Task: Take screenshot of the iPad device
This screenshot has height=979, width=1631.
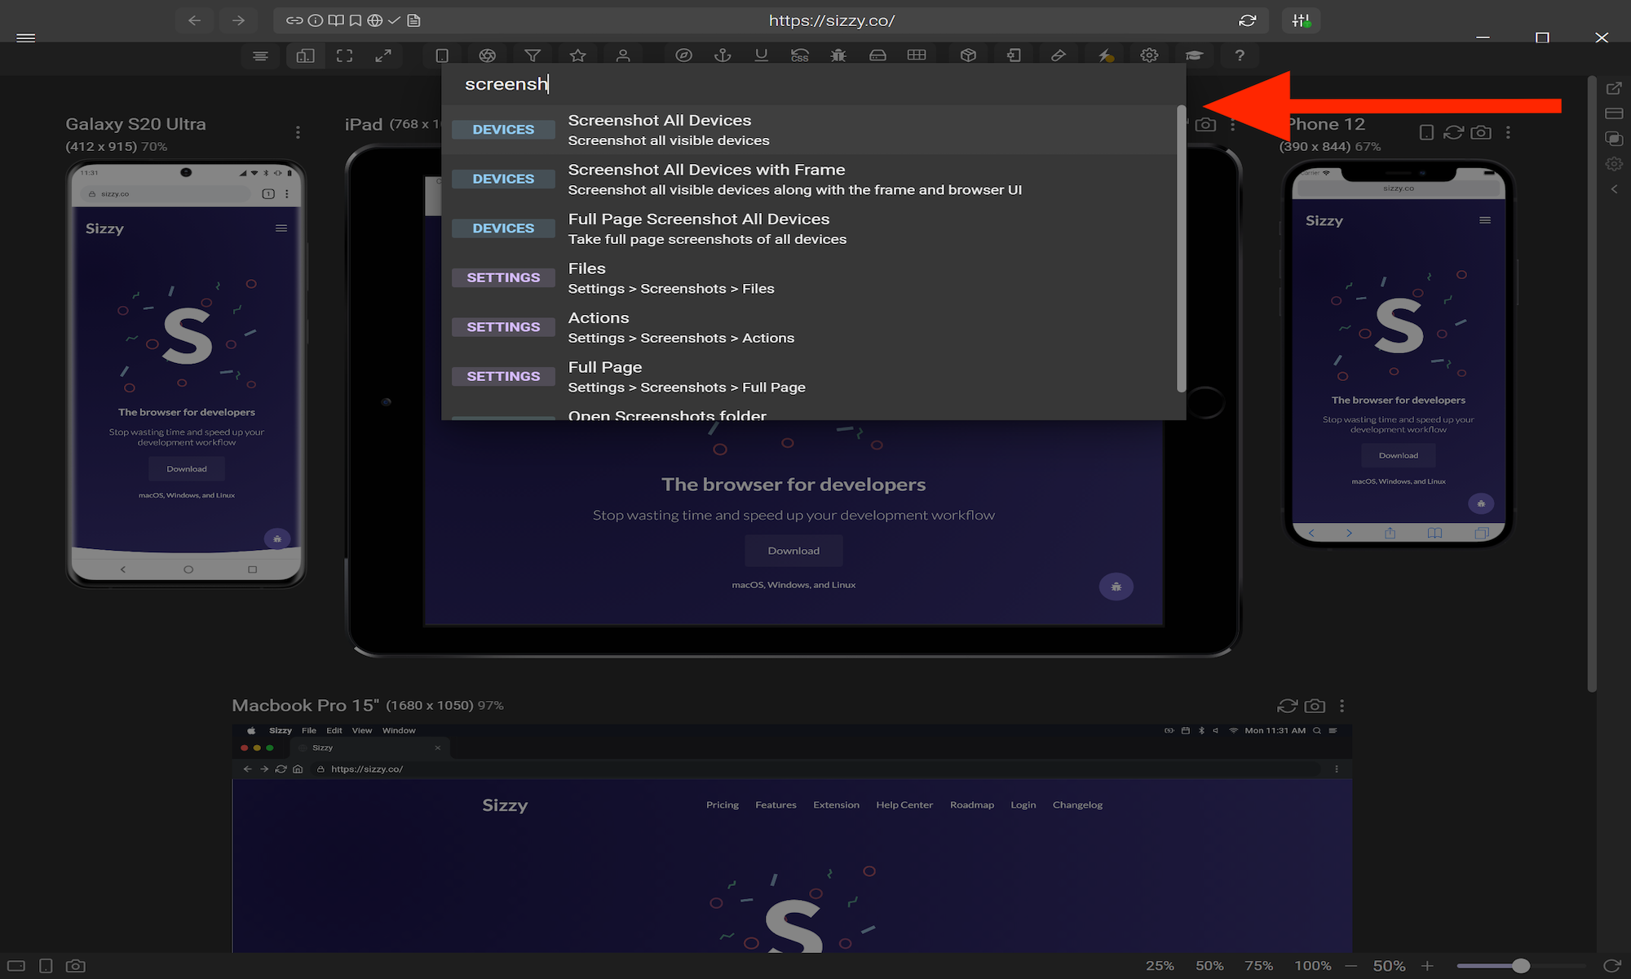Action: pyautogui.click(x=1205, y=125)
